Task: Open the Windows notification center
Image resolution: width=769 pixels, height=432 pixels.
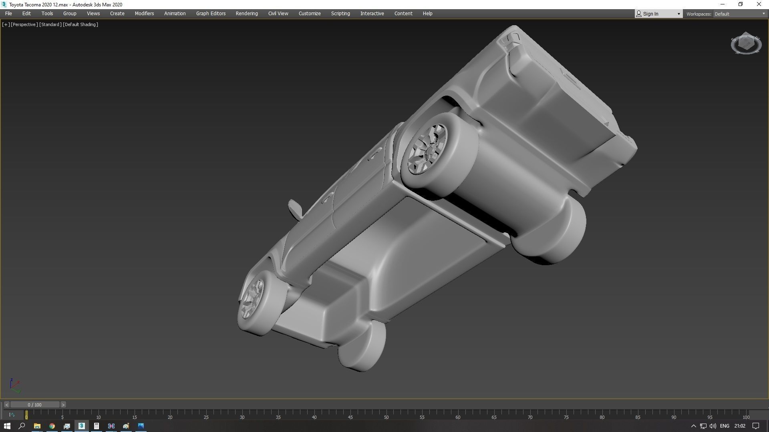Action: pyautogui.click(x=756, y=426)
